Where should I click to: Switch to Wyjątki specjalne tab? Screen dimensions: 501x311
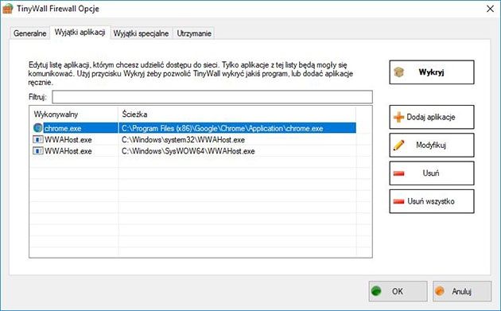point(141,33)
